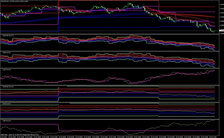Select the EUR Pivot H1 indicator label

pos(7,52)
